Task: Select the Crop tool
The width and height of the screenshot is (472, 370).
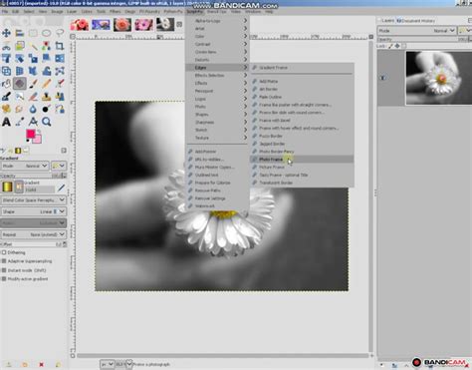Action: pos(60,46)
